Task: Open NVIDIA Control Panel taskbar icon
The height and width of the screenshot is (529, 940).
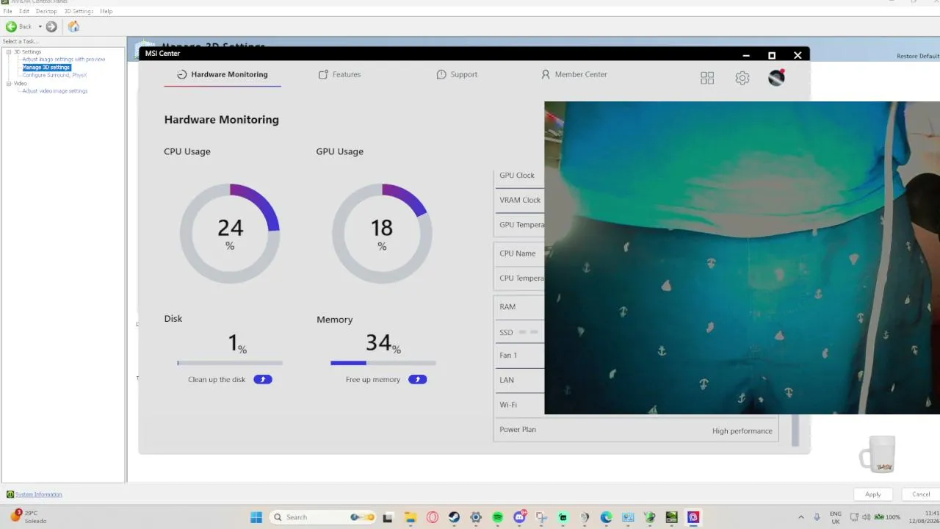Action: pos(671,517)
